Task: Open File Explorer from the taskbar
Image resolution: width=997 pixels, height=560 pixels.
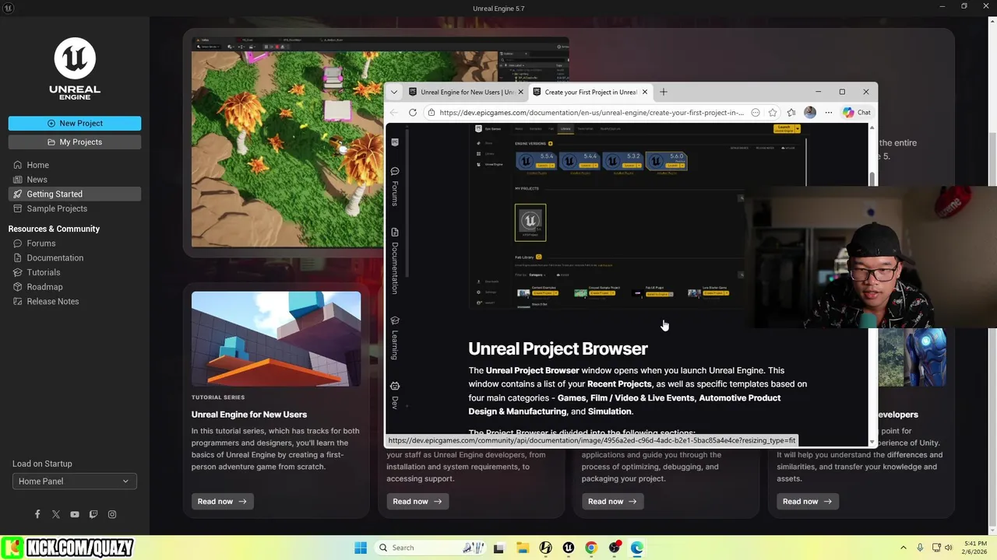Action: tap(522, 548)
